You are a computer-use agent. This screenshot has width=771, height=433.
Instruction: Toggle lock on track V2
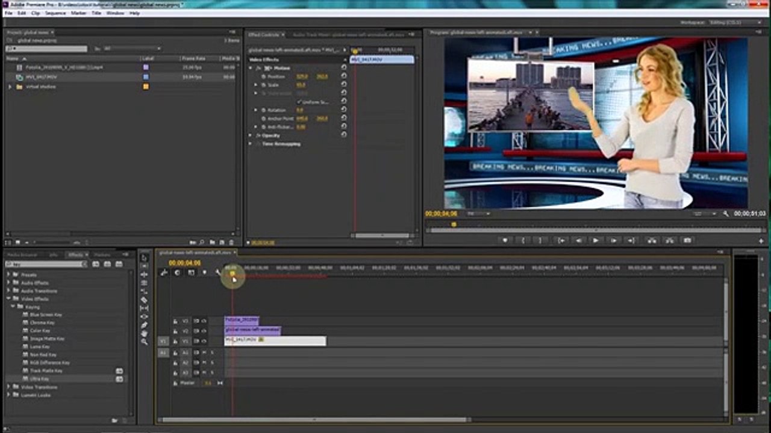point(175,331)
